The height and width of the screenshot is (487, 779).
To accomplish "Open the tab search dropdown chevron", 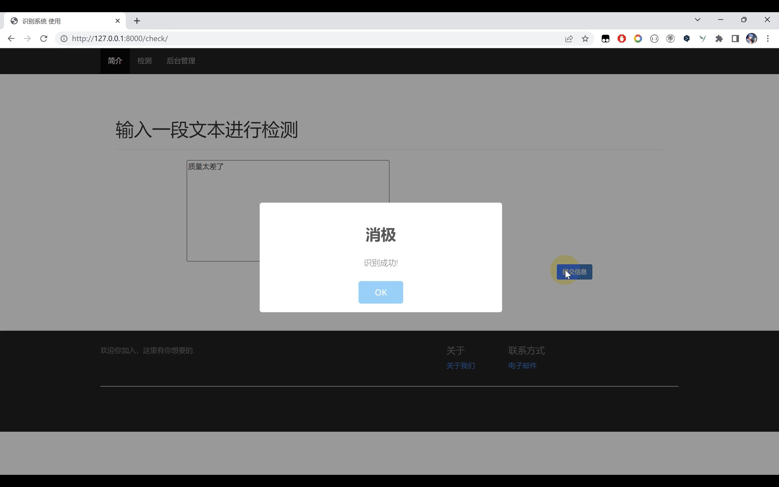I will click(697, 19).
